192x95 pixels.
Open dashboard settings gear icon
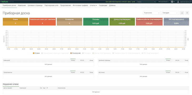pos(187,13)
